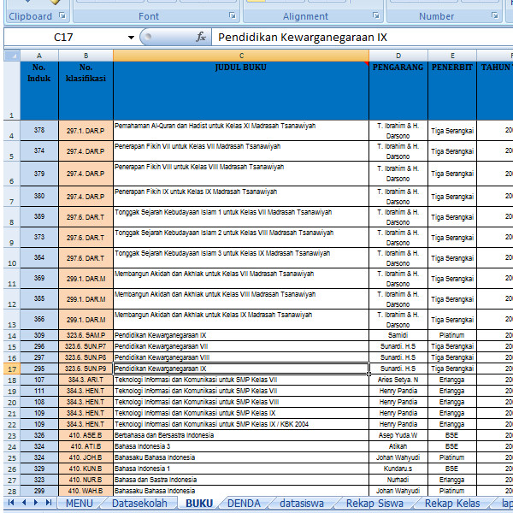Viewport: 513px width, 513px height.
Task: Select column C header
Action: pos(241,56)
